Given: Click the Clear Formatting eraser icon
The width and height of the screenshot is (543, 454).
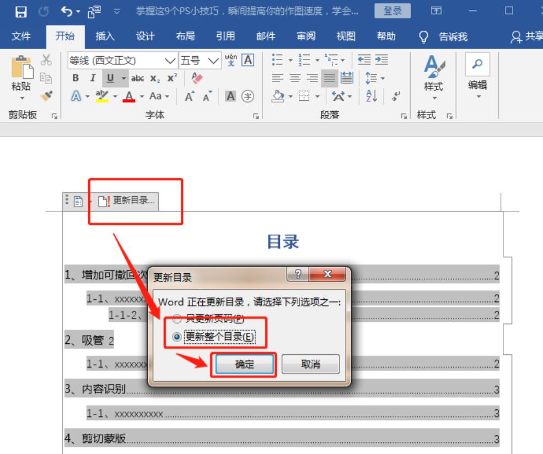Looking at the screenshot, I should [x=197, y=78].
